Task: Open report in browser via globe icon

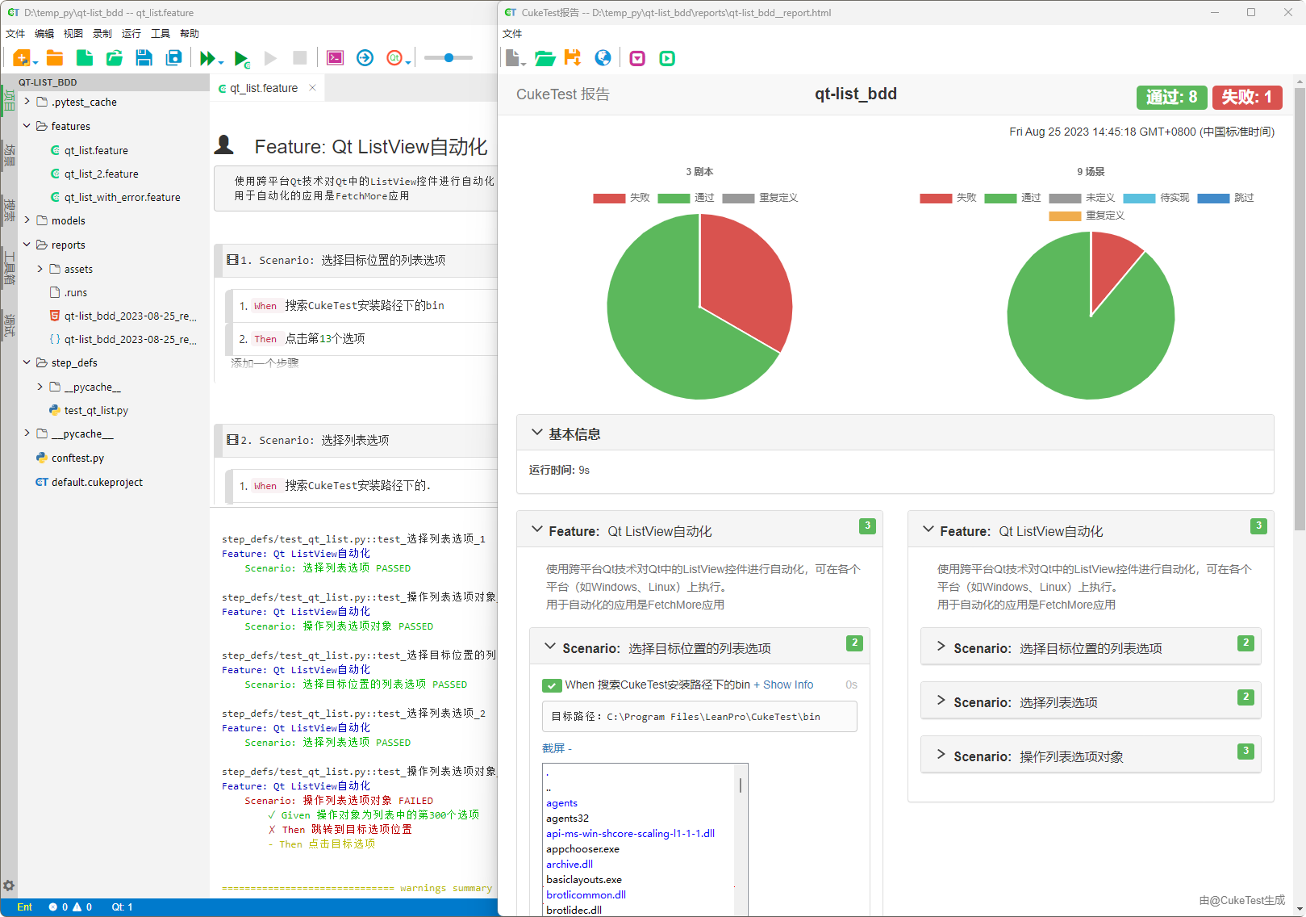Action: [602, 58]
